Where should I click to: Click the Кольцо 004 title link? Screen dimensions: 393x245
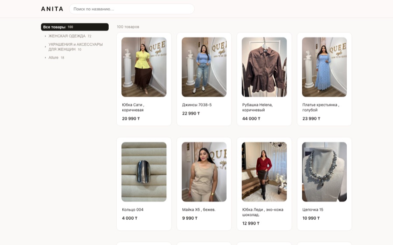tap(133, 210)
